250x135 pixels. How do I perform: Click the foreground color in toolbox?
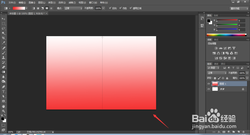point(2,119)
